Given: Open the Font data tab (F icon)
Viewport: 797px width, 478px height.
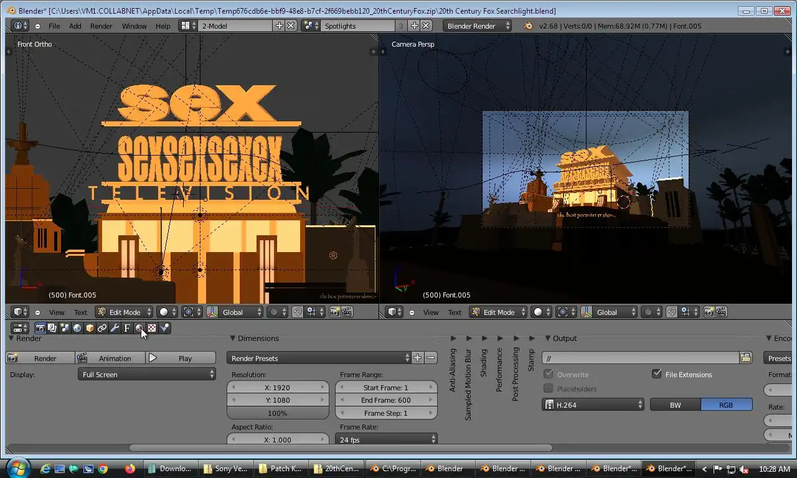Looking at the screenshot, I should pos(127,328).
